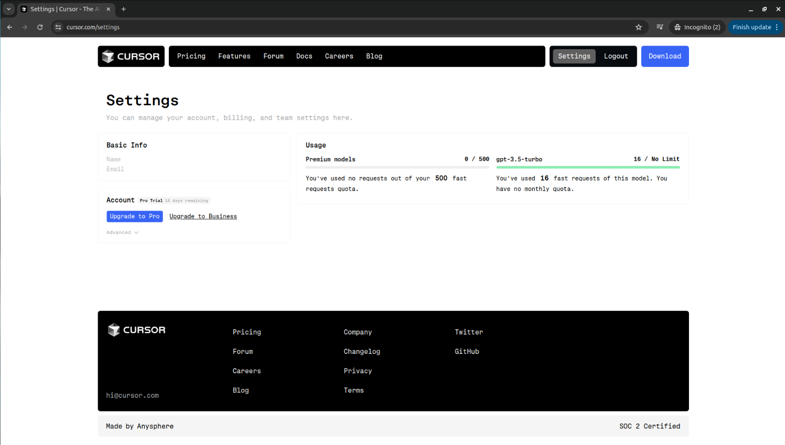Bookmark this page with the star icon

pyautogui.click(x=639, y=27)
